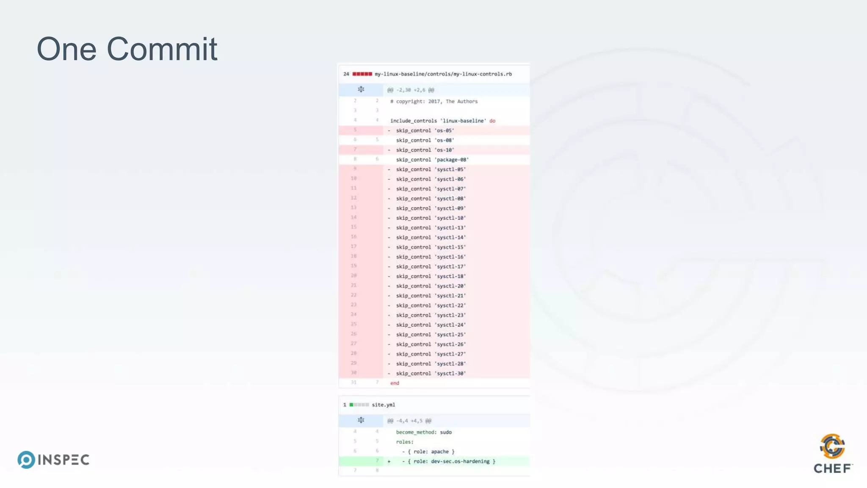Select the removed line skip_control 'sysctl-08'
The width and height of the screenshot is (867, 488).
tap(434, 199)
